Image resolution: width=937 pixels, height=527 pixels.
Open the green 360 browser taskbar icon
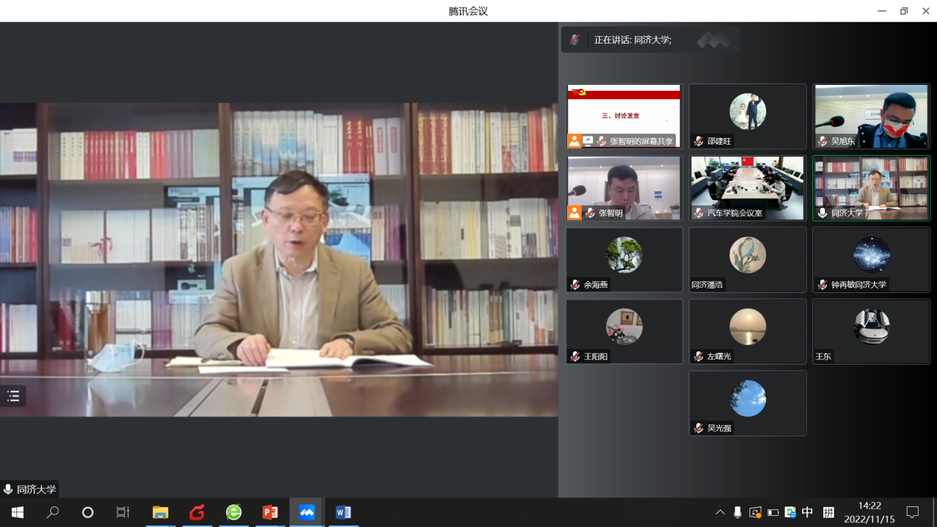(233, 512)
